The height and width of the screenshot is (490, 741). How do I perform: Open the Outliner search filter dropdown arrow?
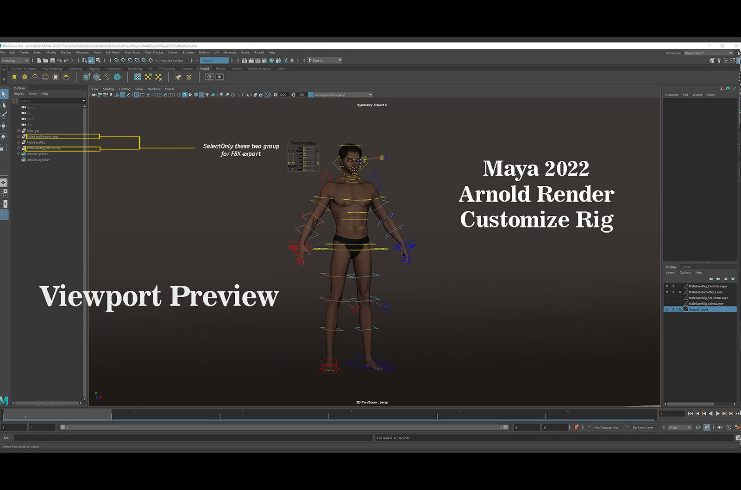coord(83,101)
